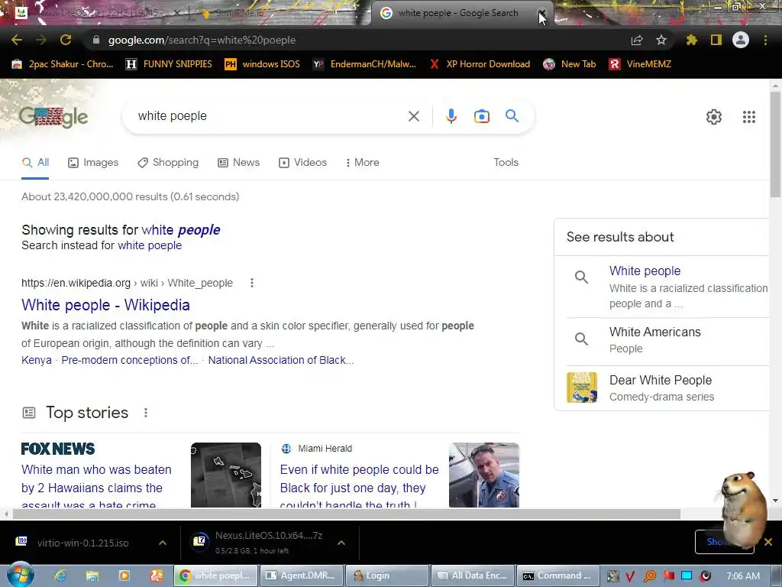Bookmark this page with the star icon
This screenshot has width=782, height=587.
pyautogui.click(x=661, y=40)
